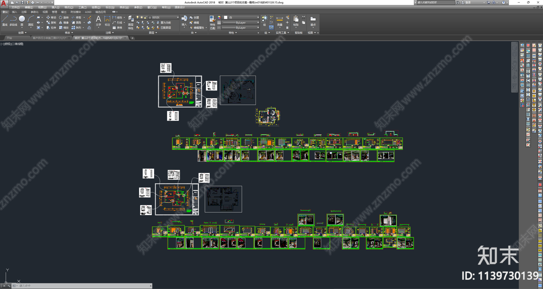The height and width of the screenshot is (289, 543).
Task: Expand the 特性 panel
Action: click(233, 33)
